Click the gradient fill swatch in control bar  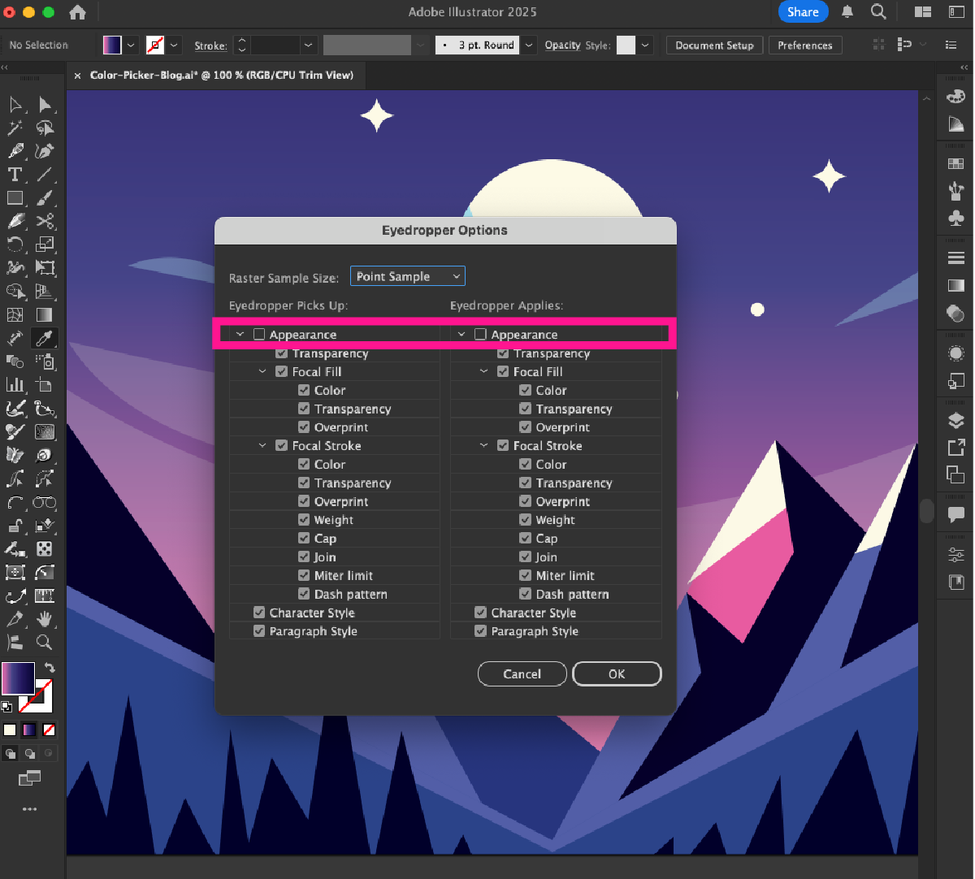(x=112, y=45)
